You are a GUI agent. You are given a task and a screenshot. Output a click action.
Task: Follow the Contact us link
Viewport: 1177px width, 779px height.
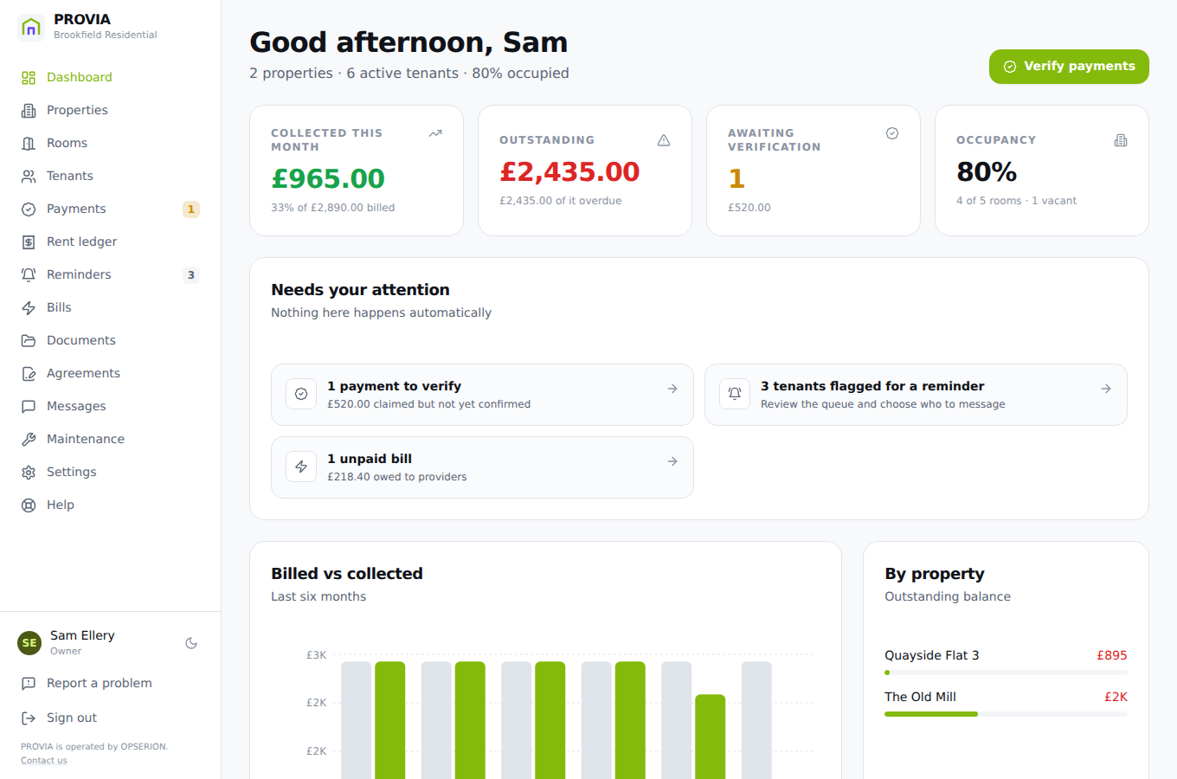(44, 761)
